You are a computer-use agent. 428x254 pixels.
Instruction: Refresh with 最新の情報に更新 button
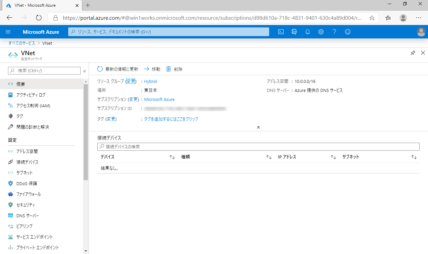(118, 69)
